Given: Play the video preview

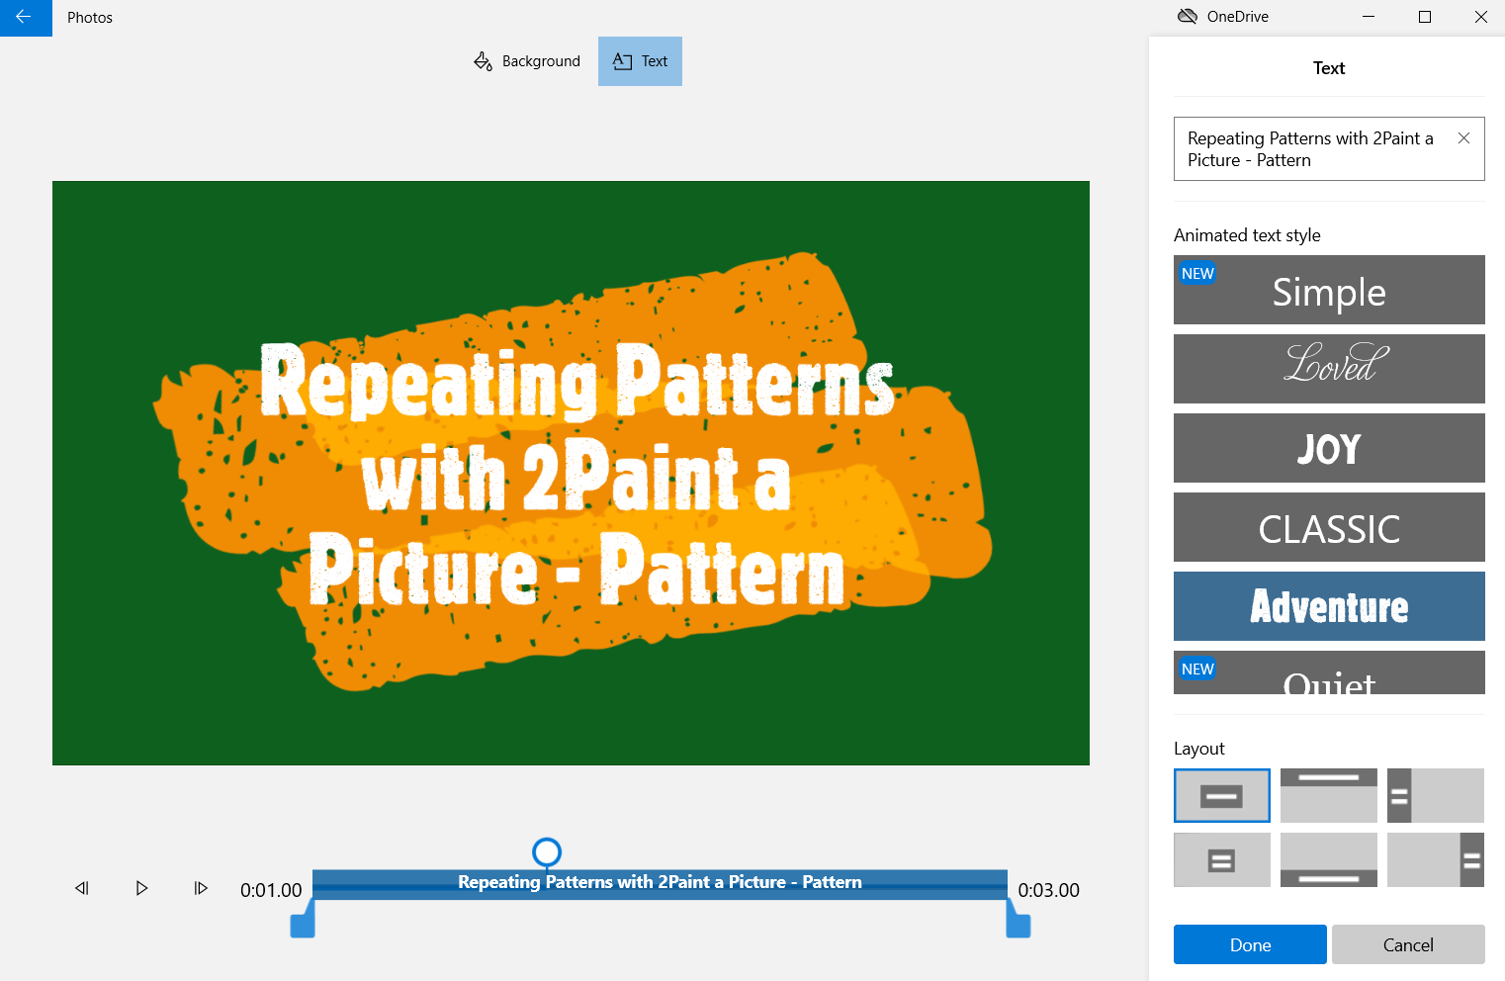Looking at the screenshot, I should pyautogui.click(x=141, y=888).
